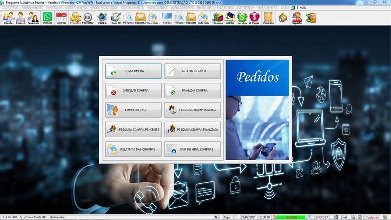Click Pesquisa icon next to Menu OS
The image size is (391, 220).
click(x=128, y=18)
